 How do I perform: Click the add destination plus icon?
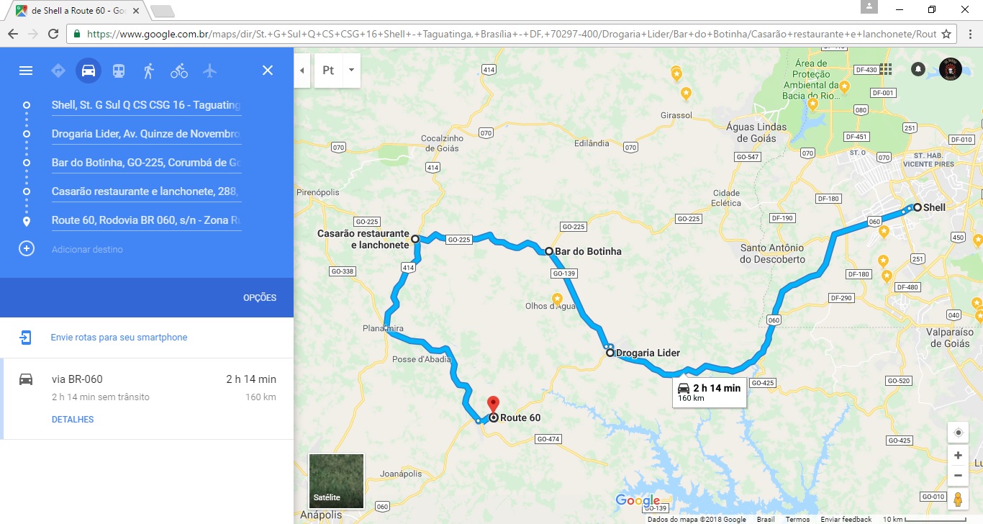pyautogui.click(x=26, y=249)
